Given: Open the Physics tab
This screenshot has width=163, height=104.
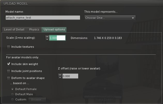Looking at the screenshot, I should (x=34, y=29).
